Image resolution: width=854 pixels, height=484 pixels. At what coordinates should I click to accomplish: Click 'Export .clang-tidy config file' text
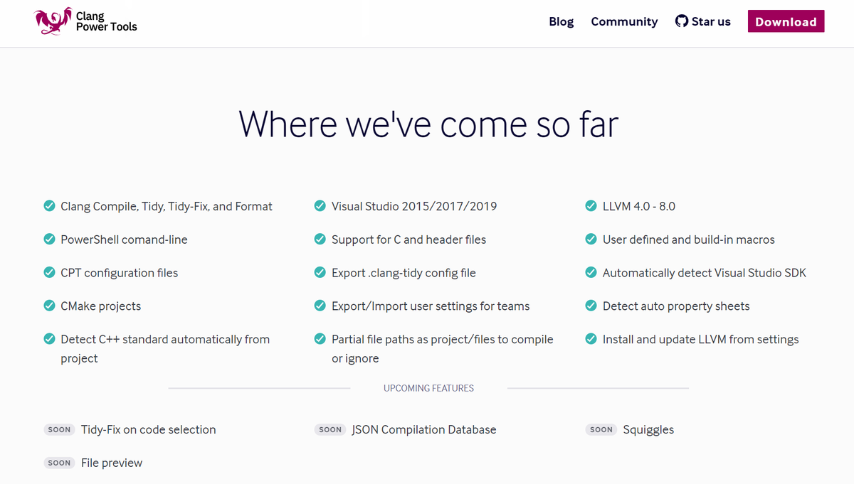pos(404,273)
